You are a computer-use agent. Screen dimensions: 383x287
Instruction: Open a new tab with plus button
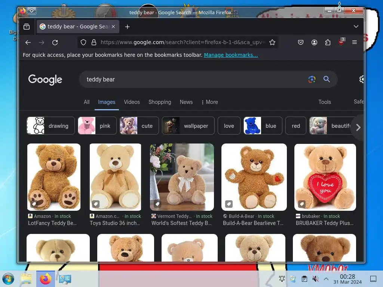pyautogui.click(x=127, y=27)
